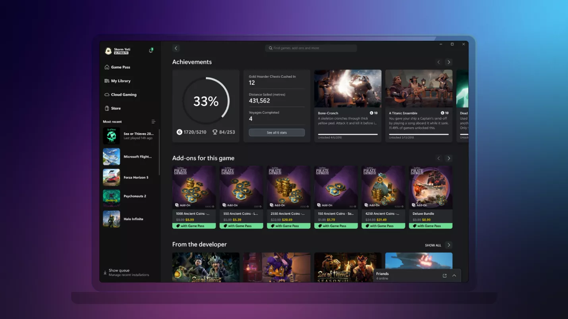Click the games search field
This screenshot has height=319, width=568.
[x=311, y=48]
